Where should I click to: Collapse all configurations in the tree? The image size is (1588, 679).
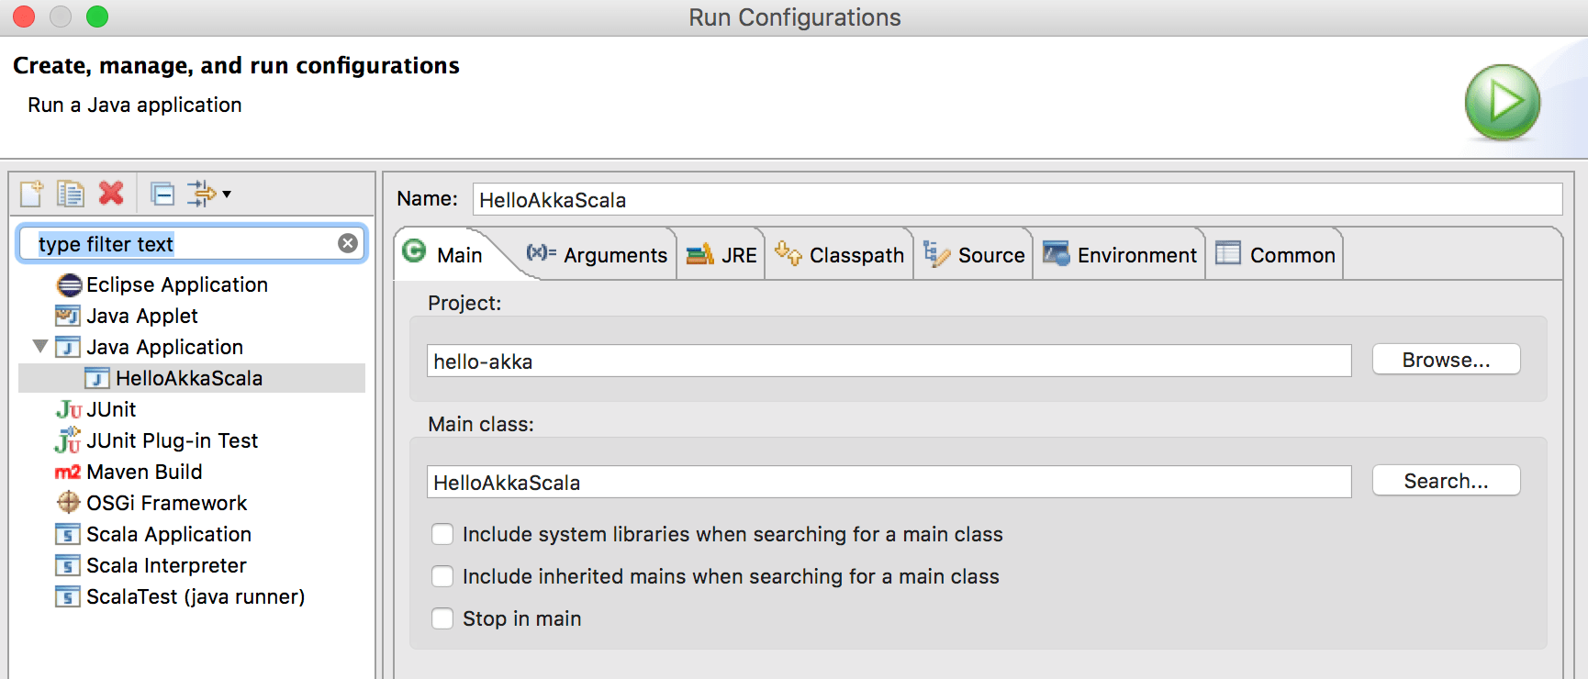click(x=162, y=194)
